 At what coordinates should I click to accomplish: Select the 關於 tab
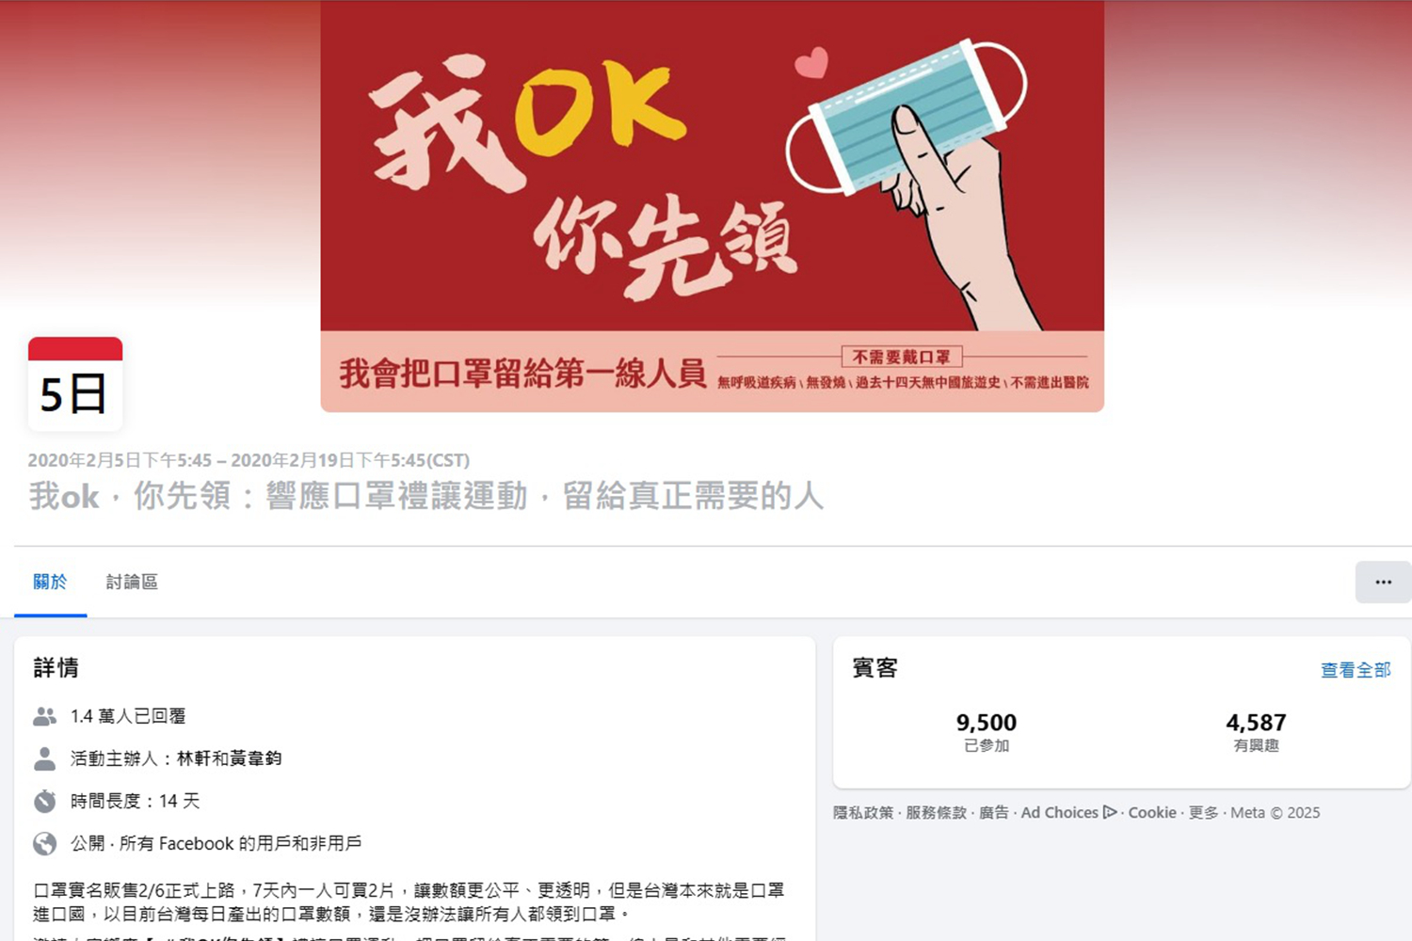click(50, 582)
